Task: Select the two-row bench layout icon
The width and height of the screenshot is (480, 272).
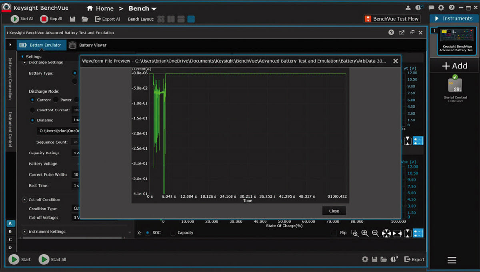Action: 181,19
